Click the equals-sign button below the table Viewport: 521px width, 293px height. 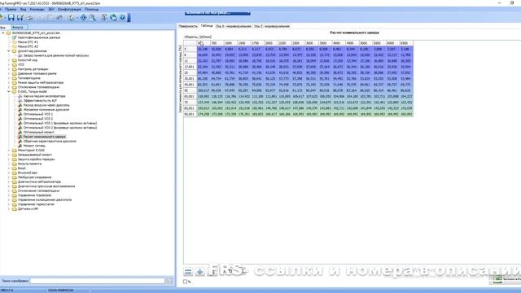(188, 272)
